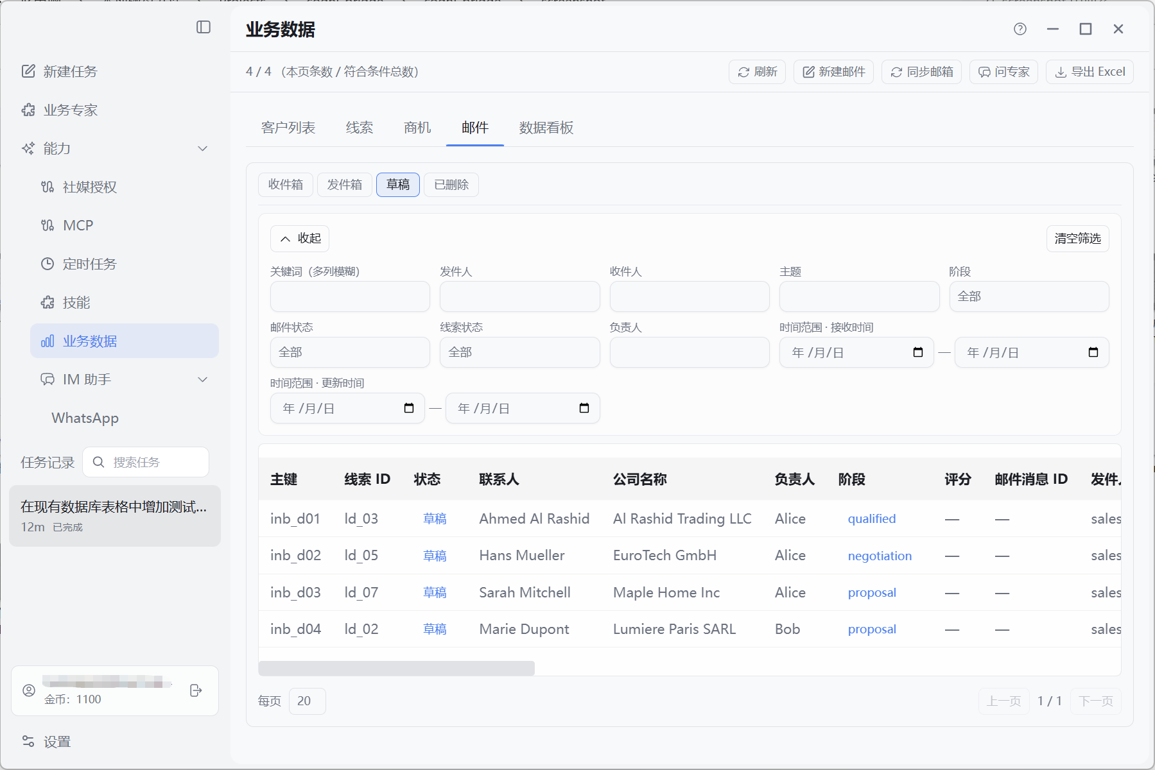This screenshot has width=1155, height=770.
Task: Select the Maple Home Inc company cell
Action: 666,592
